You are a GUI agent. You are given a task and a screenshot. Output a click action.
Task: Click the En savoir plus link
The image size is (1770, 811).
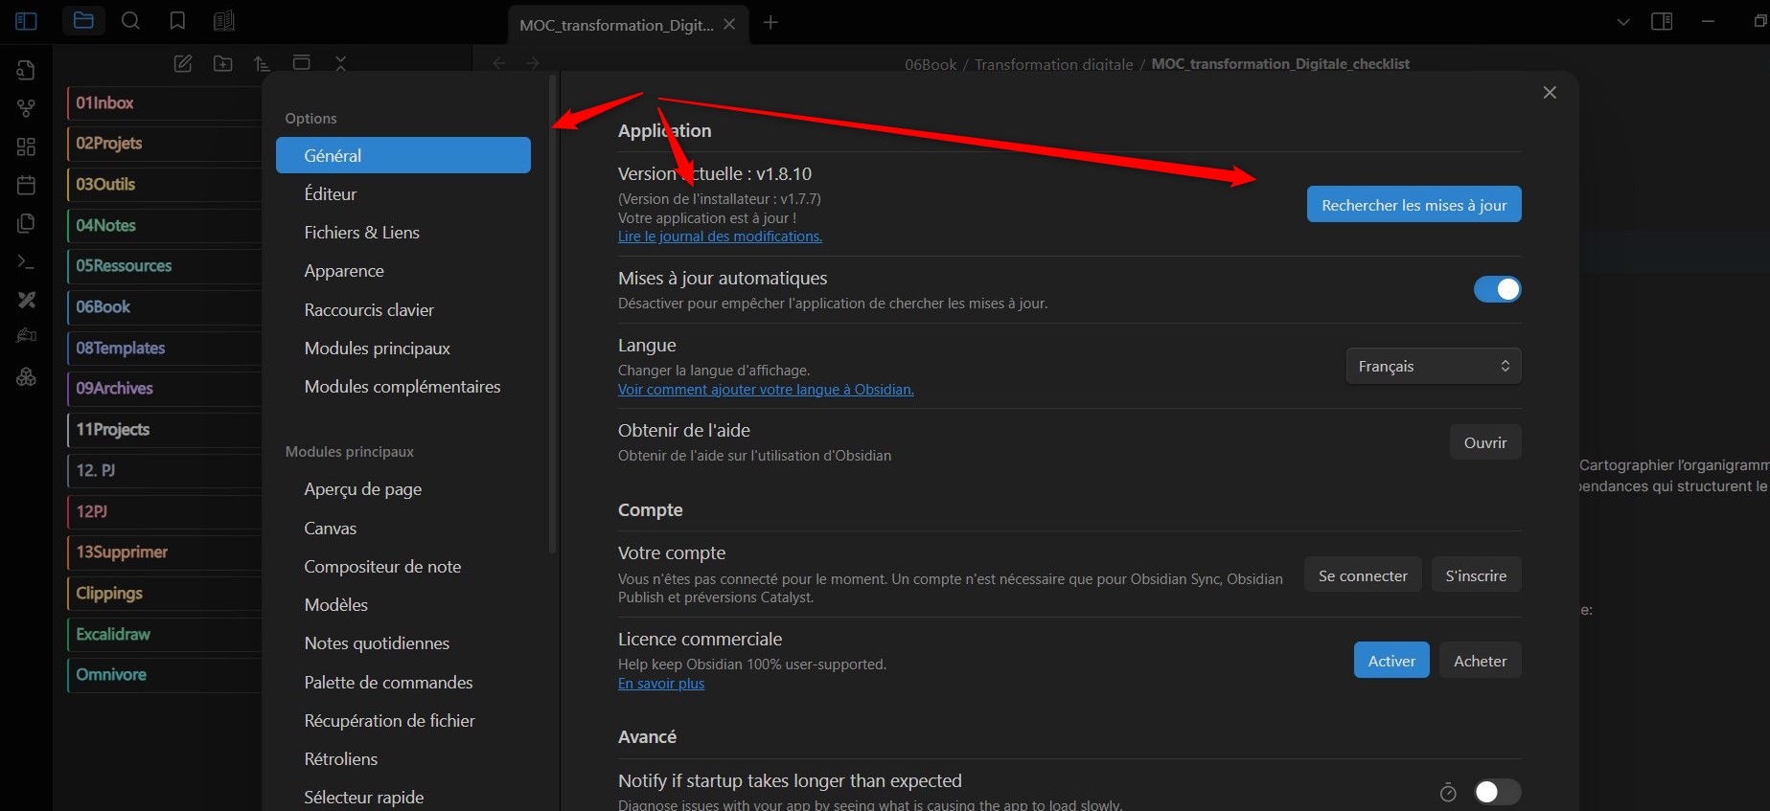coord(661,684)
